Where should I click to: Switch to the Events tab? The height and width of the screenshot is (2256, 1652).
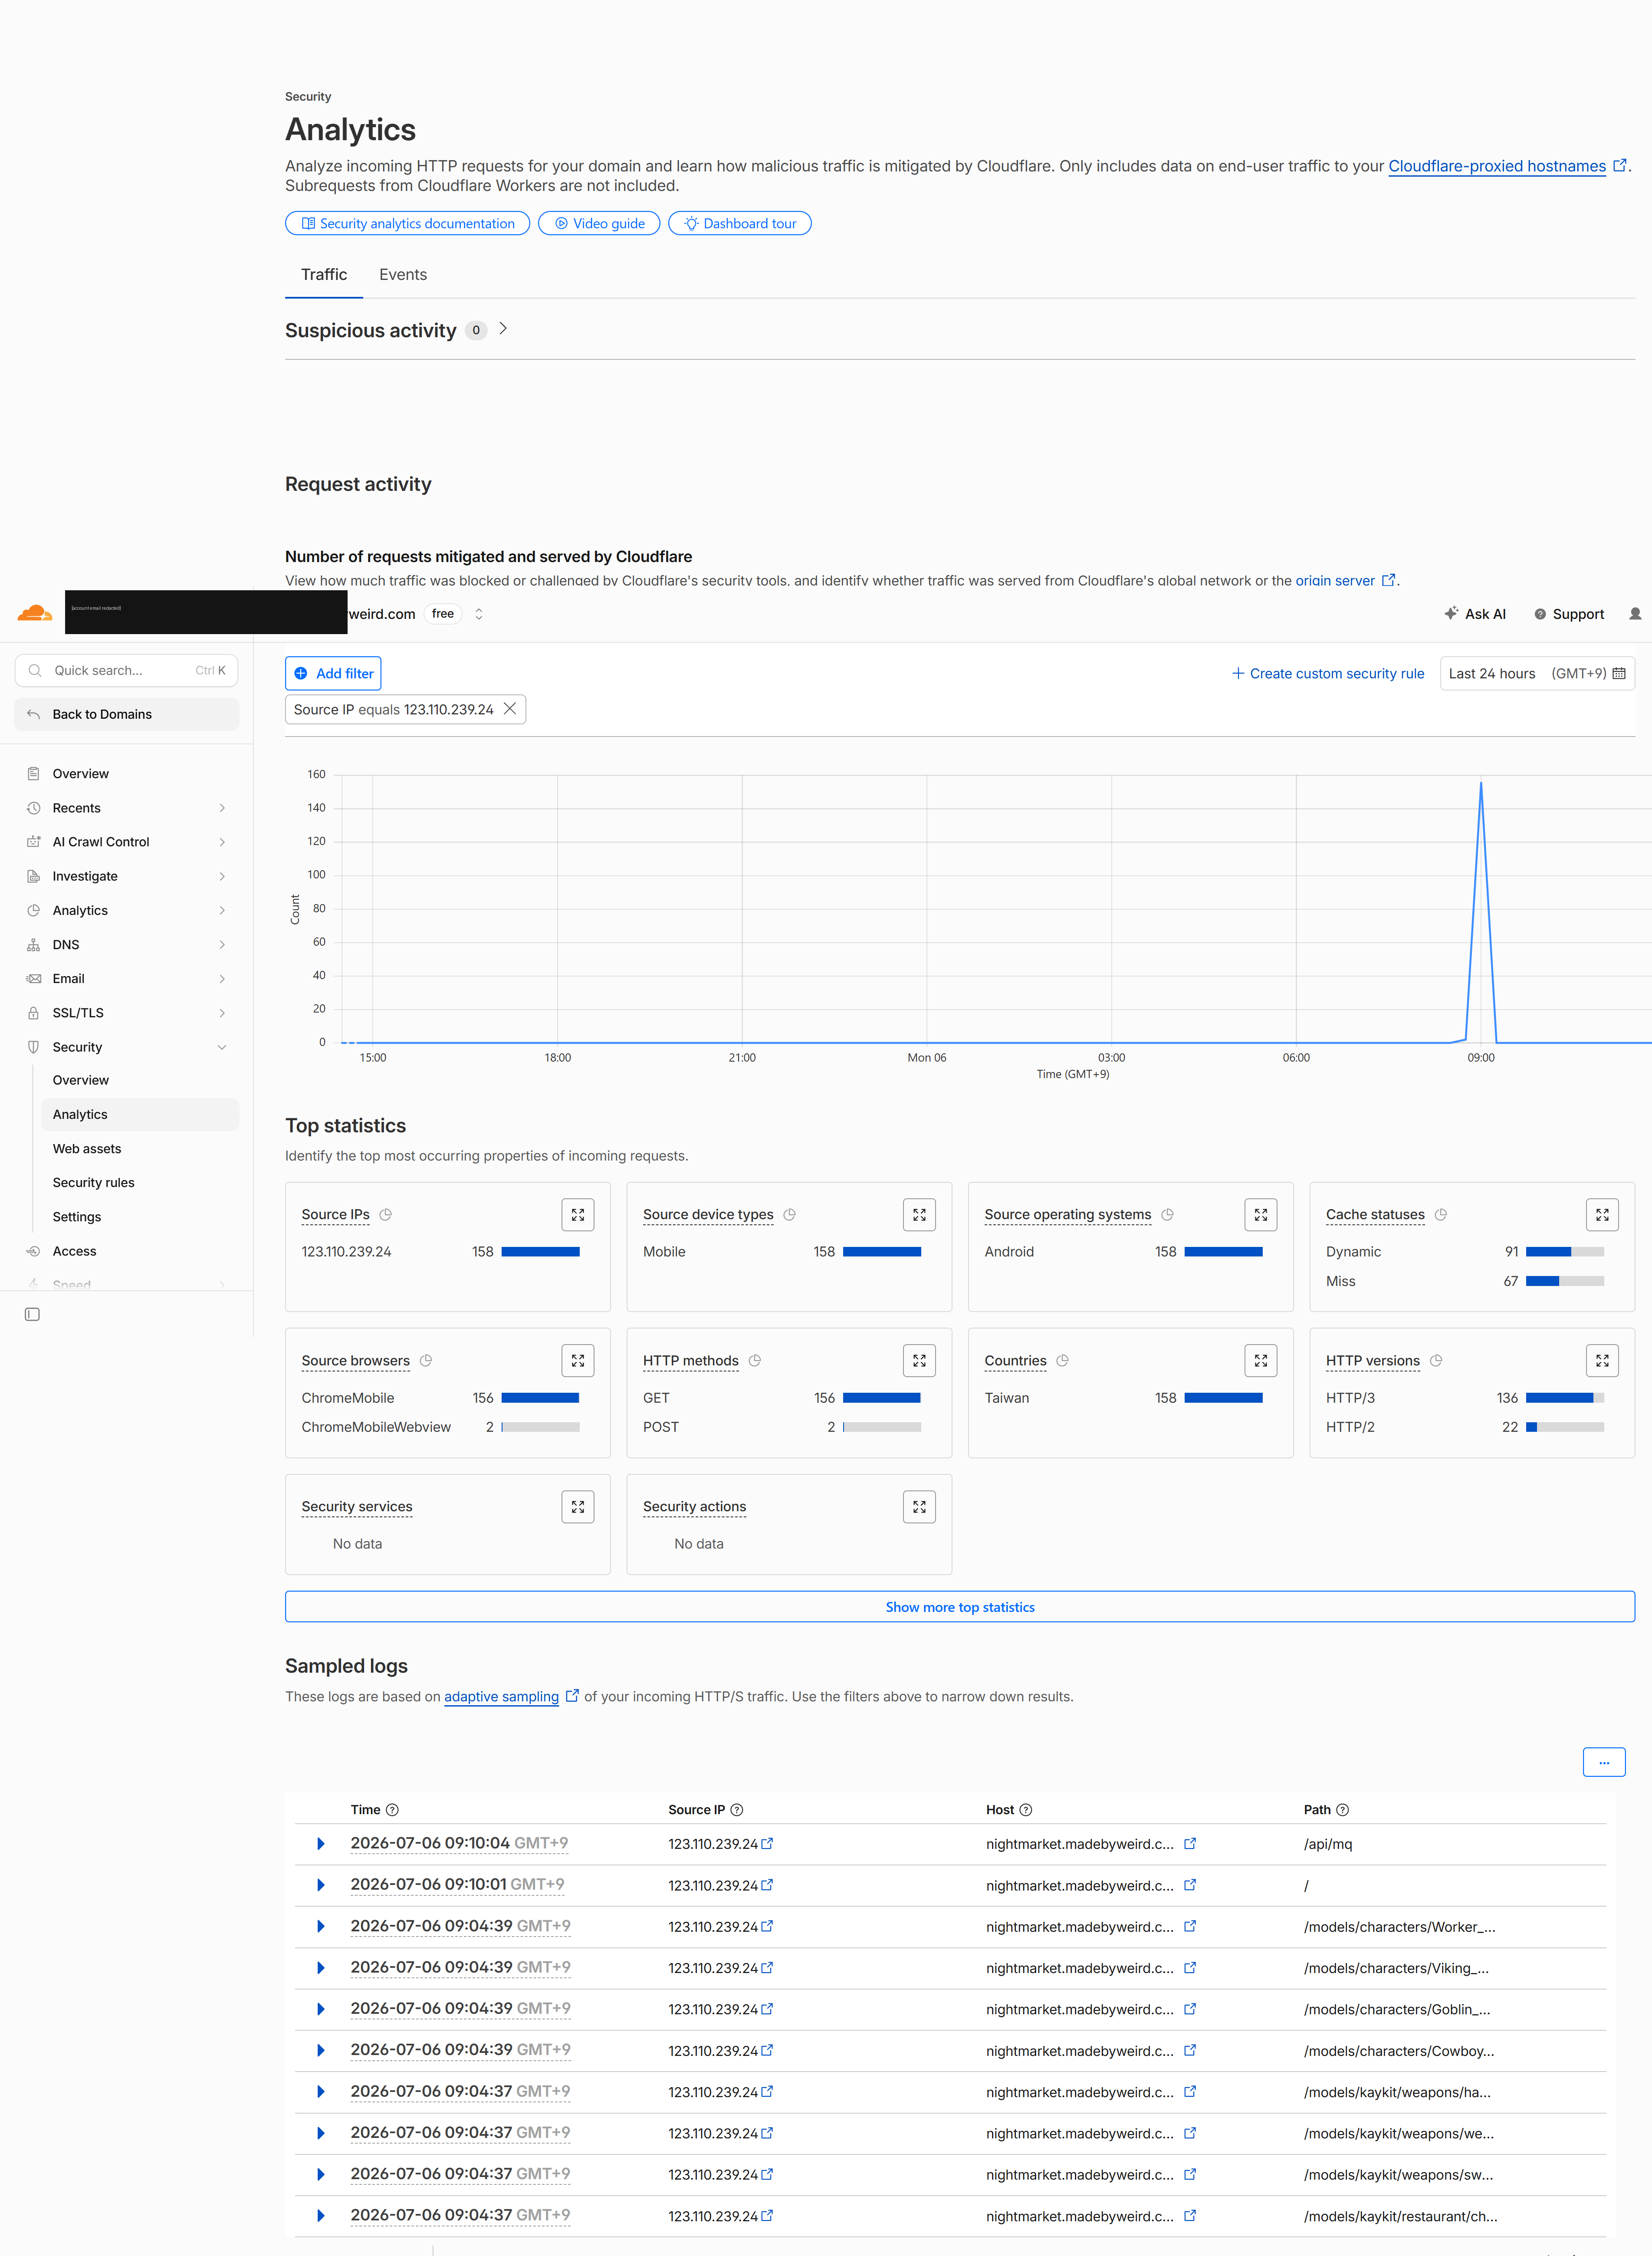pyautogui.click(x=403, y=274)
